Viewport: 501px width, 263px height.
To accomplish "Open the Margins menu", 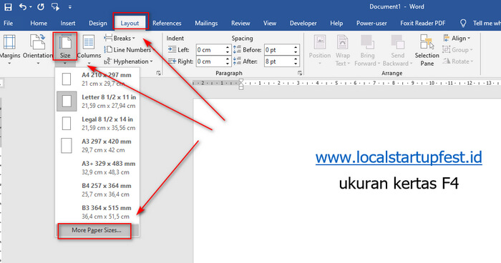I will [9, 49].
